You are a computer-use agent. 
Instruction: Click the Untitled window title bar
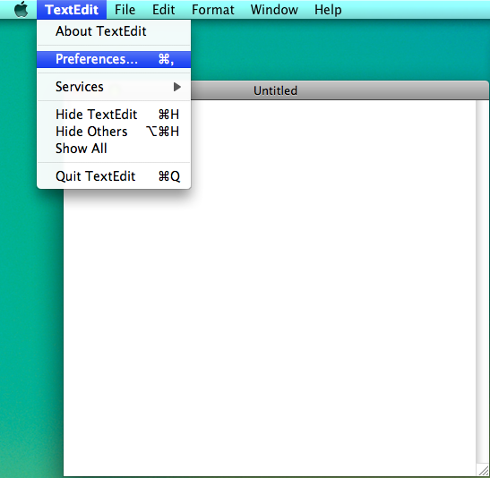point(340,90)
